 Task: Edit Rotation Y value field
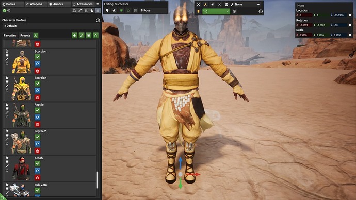pyautogui.click(x=322, y=25)
